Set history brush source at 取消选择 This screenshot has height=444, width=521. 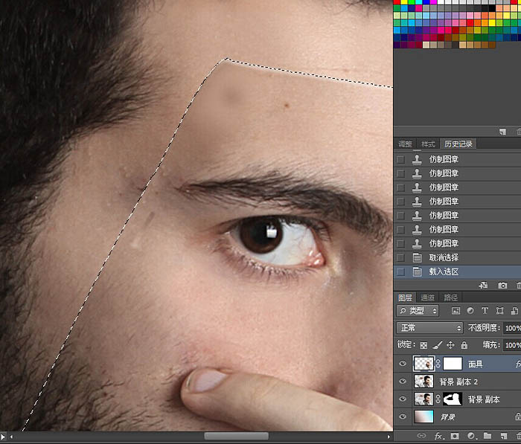401,258
